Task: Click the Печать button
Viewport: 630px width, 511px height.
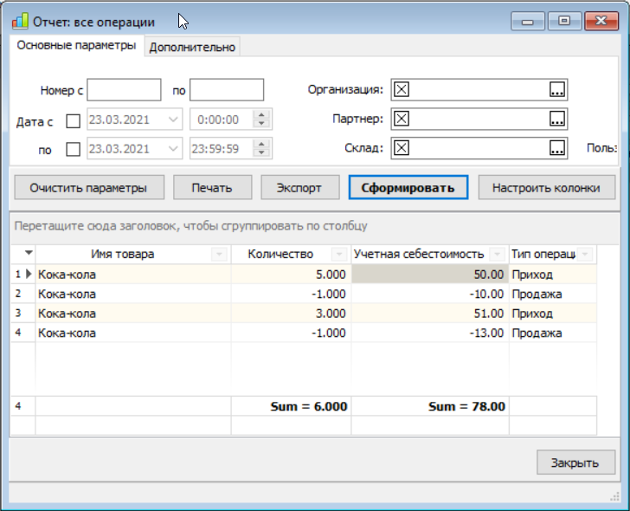Action: point(212,187)
